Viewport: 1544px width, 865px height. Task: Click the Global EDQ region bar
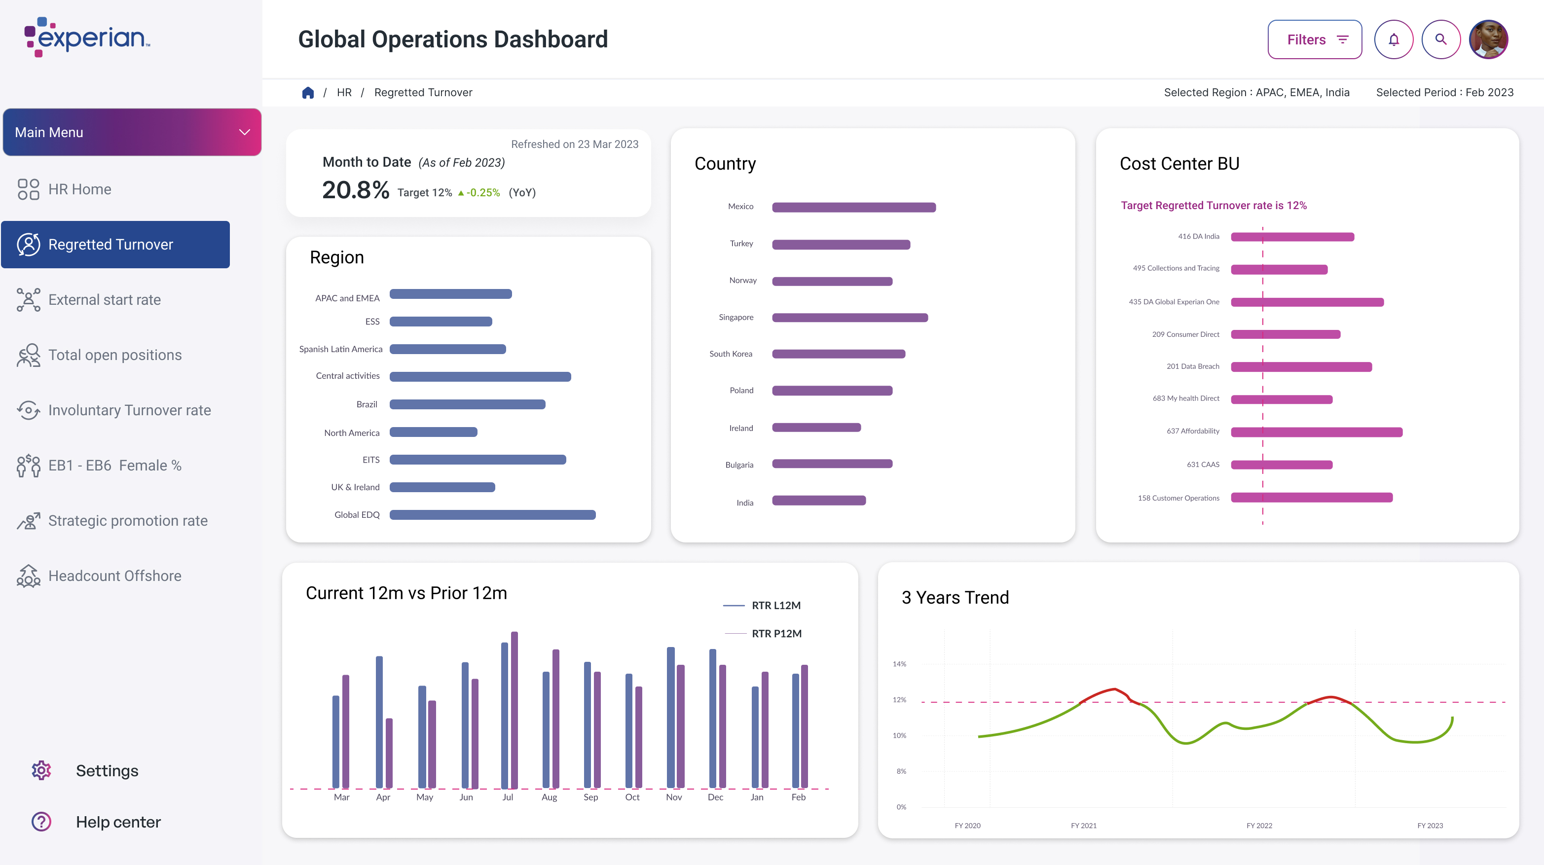click(x=492, y=515)
